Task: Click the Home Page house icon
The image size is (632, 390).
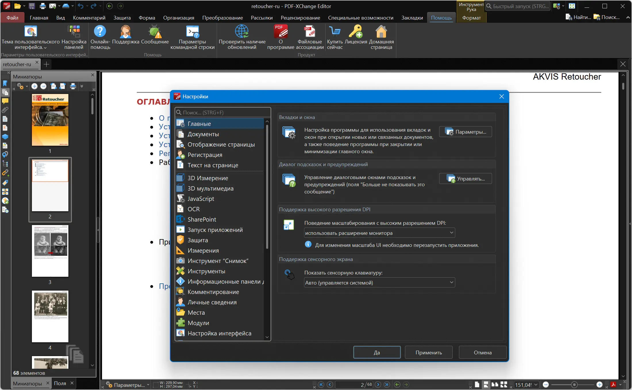Action: (381, 32)
